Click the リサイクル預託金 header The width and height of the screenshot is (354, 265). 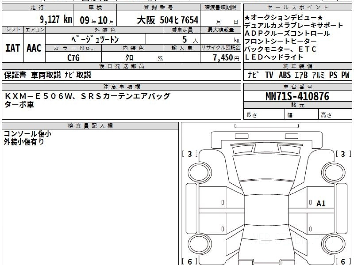click(221, 48)
